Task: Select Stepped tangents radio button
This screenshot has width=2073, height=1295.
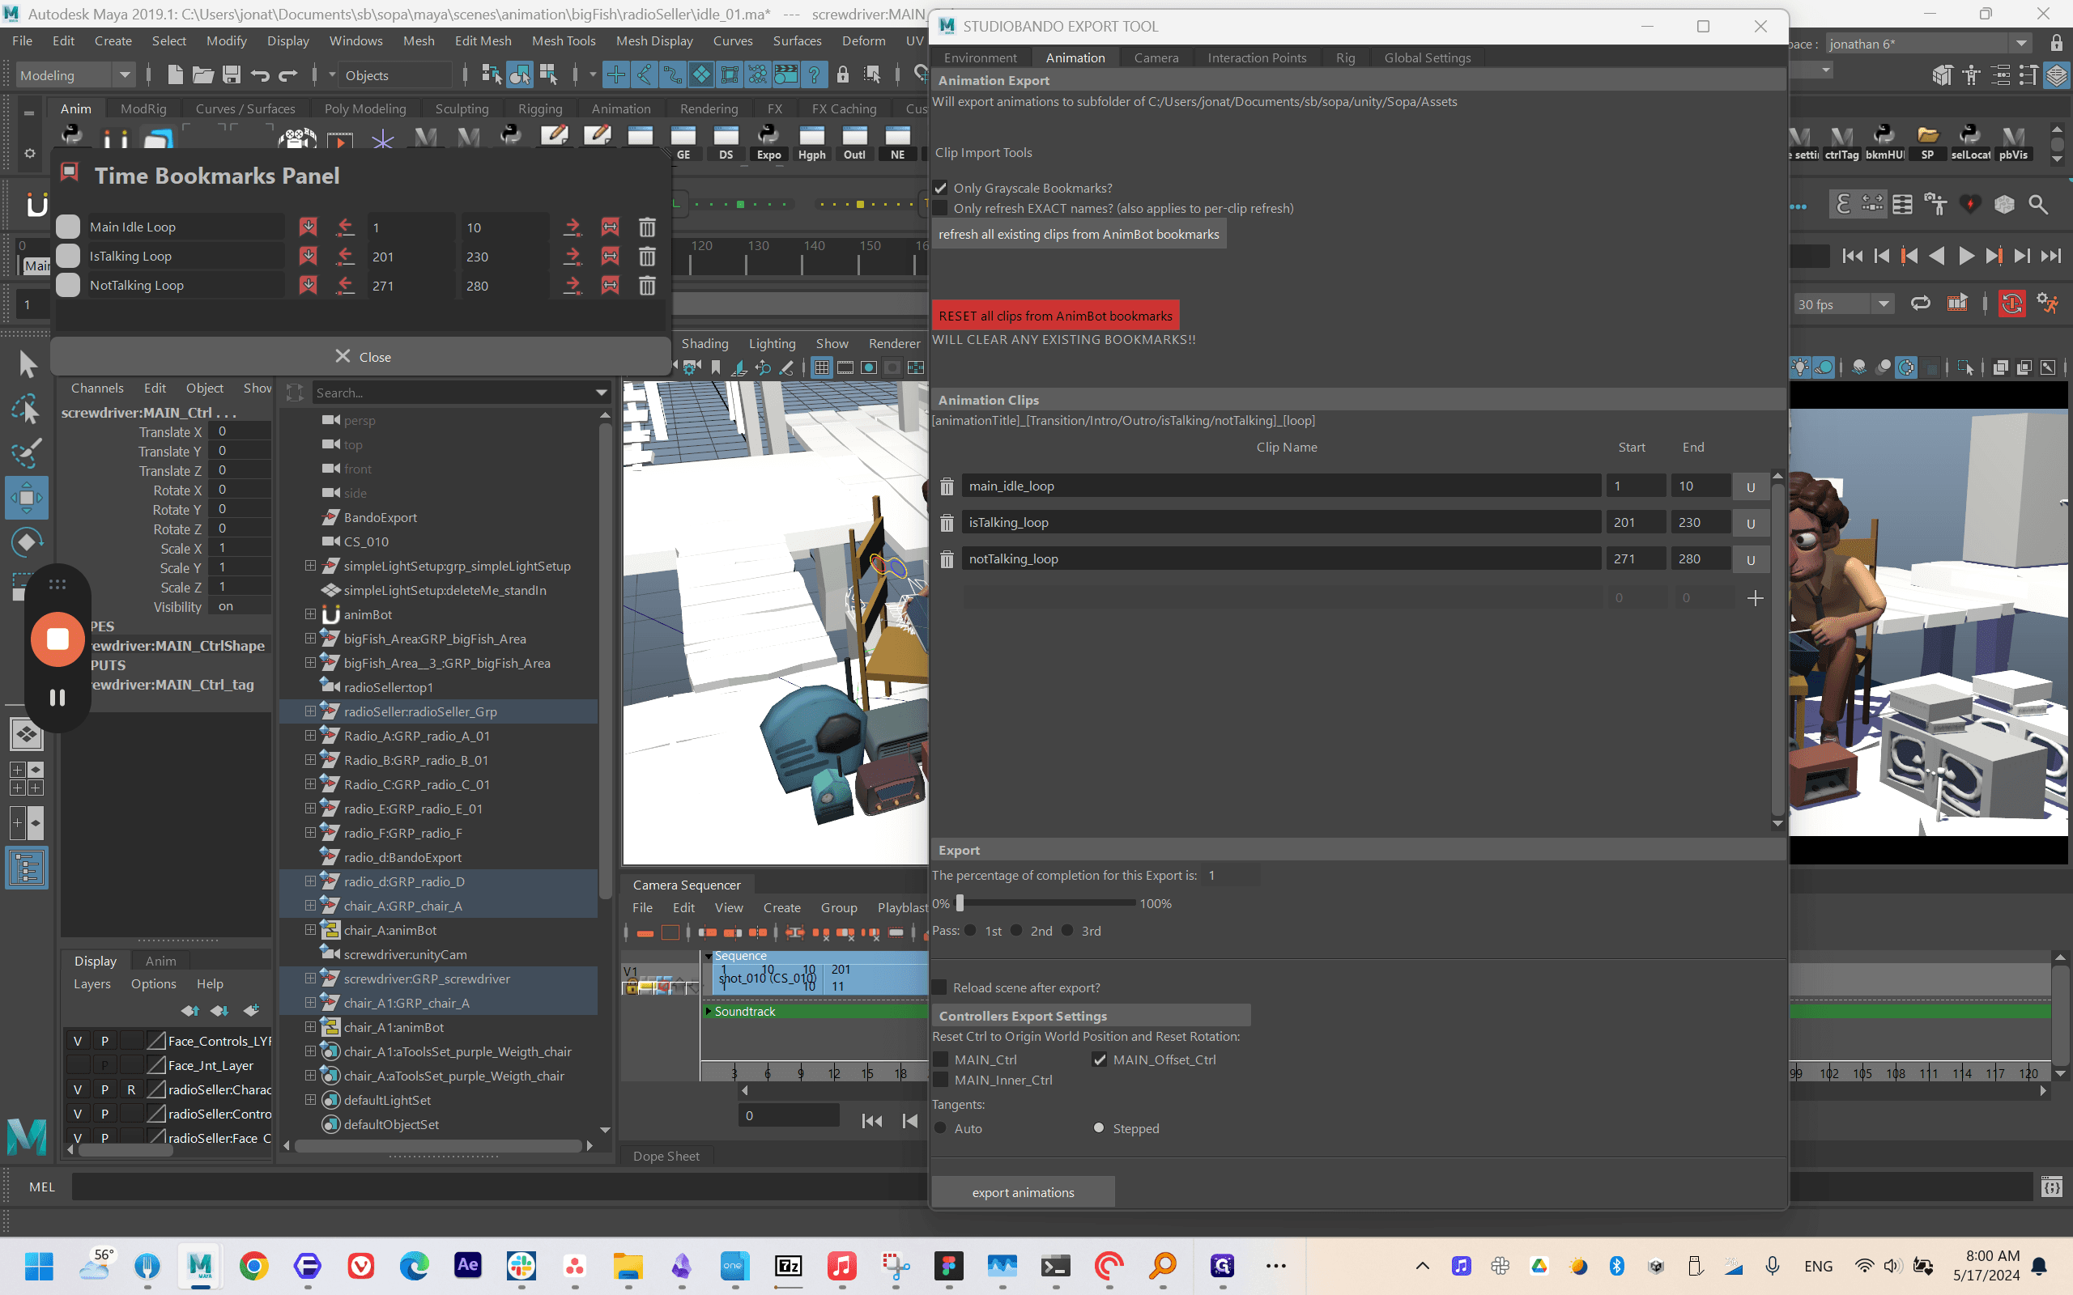Action: [1099, 1129]
